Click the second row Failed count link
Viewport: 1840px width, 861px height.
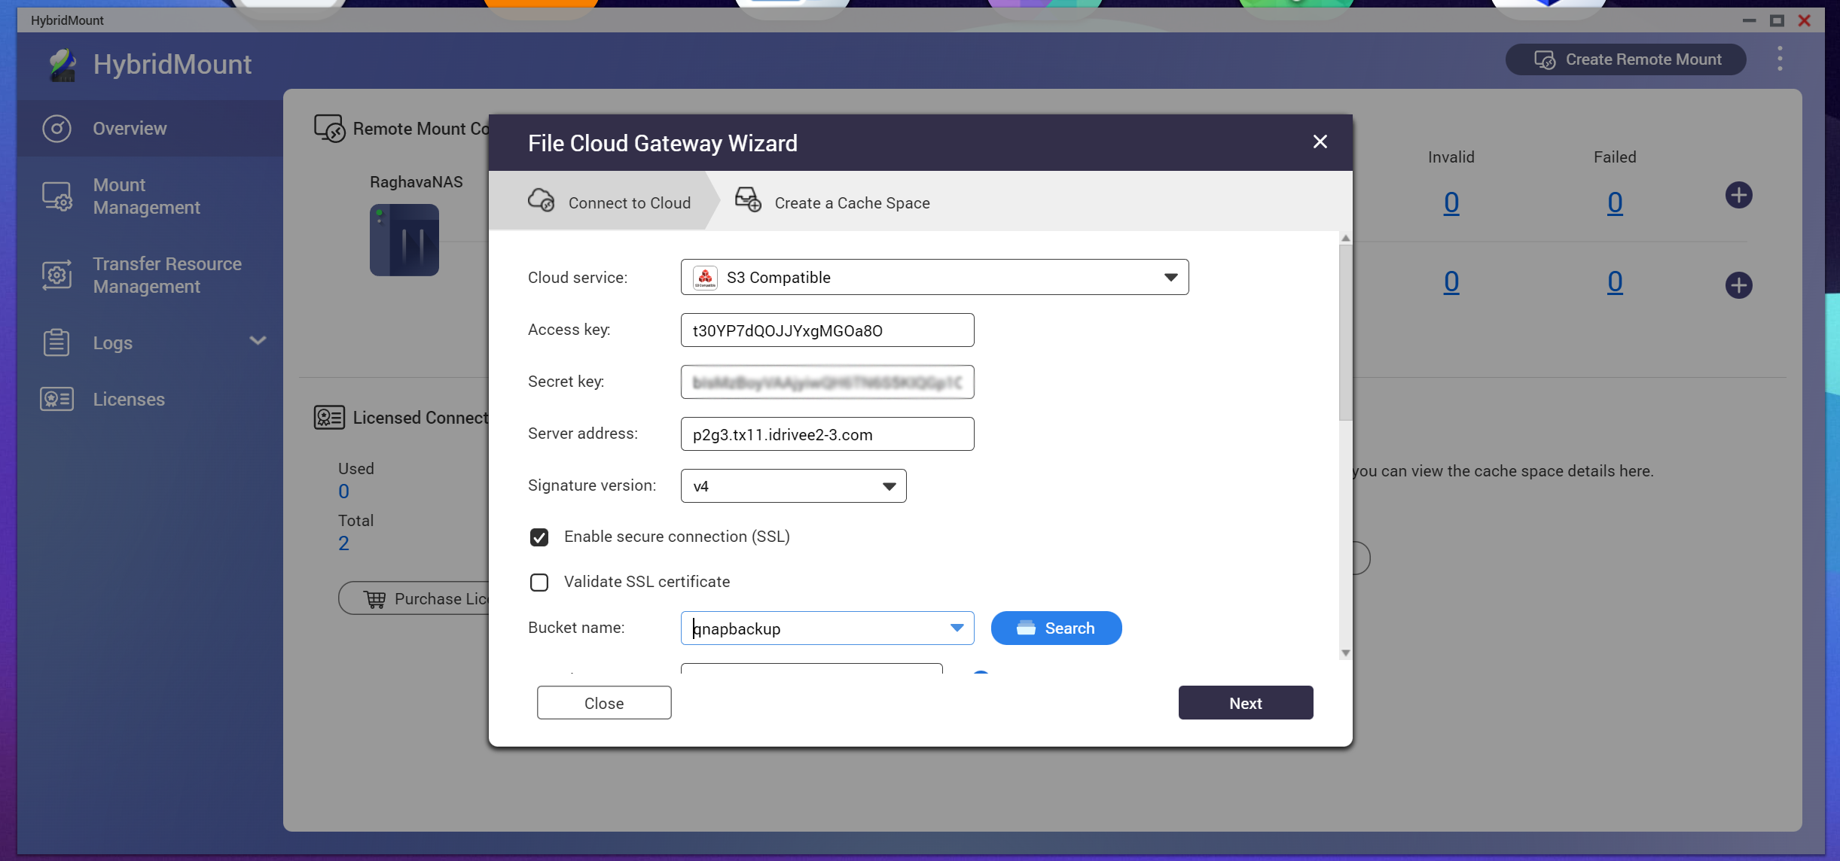click(1615, 281)
